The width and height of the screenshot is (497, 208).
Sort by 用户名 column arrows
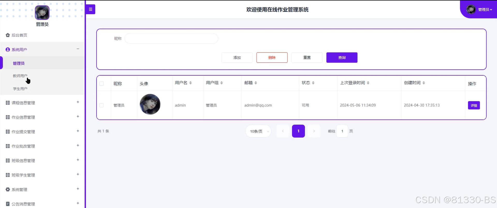191,83
